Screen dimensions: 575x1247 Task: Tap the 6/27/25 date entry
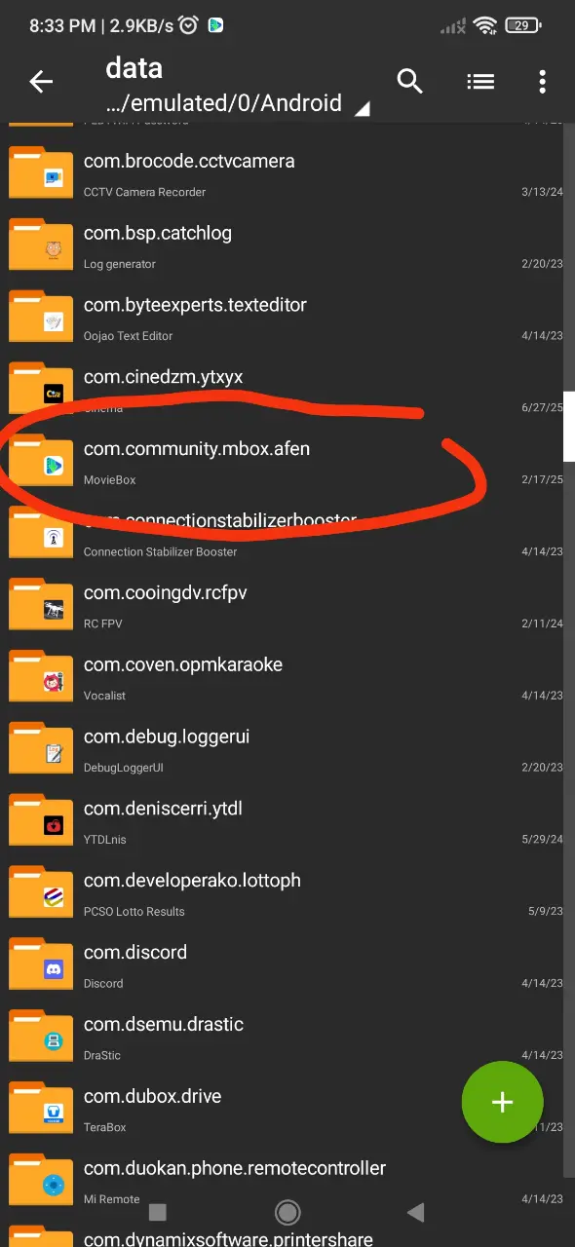542,407
